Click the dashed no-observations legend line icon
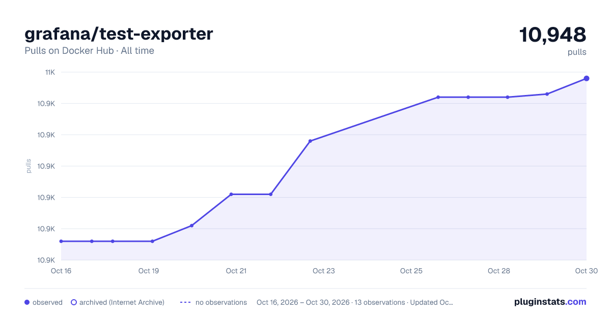The image size is (611, 320). point(185,302)
